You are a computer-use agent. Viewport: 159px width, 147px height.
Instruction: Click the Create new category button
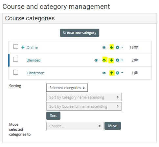[79, 33]
